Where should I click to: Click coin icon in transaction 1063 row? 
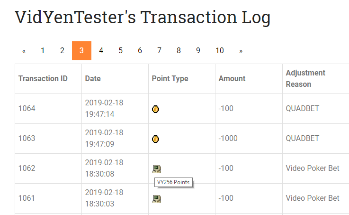coord(155,139)
